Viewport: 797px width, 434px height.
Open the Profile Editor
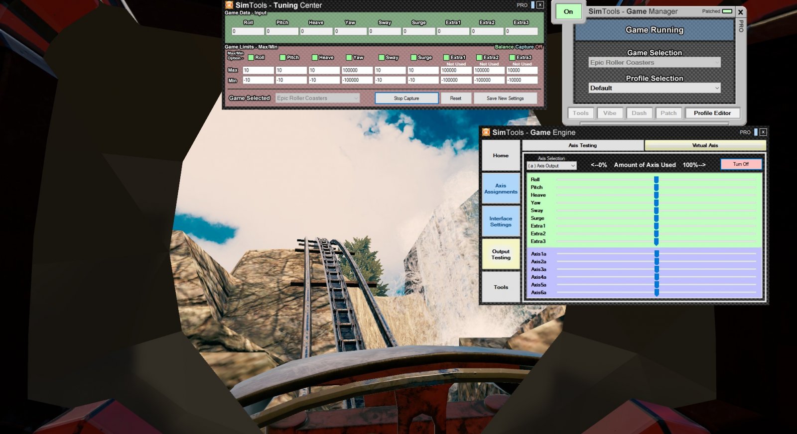tap(712, 113)
